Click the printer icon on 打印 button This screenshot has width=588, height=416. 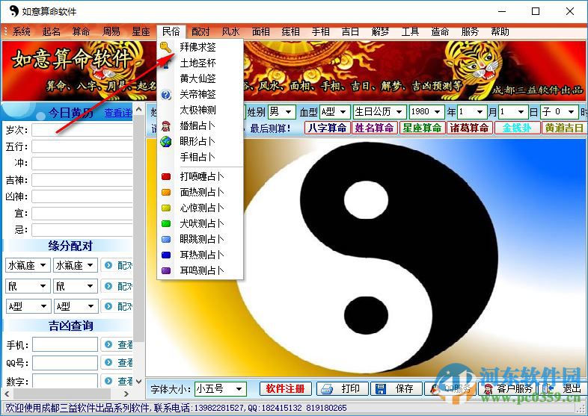point(327,389)
